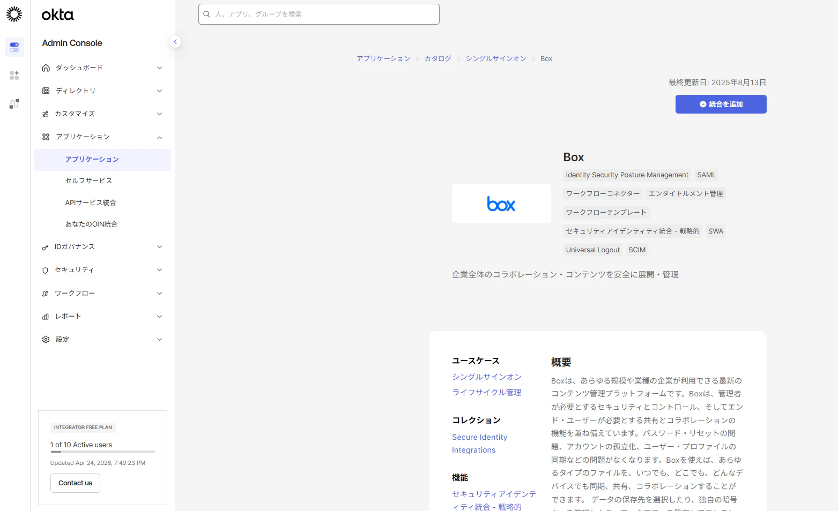The height and width of the screenshot is (511, 838).
Task: Open the レポート menu label
Action: pos(68,317)
